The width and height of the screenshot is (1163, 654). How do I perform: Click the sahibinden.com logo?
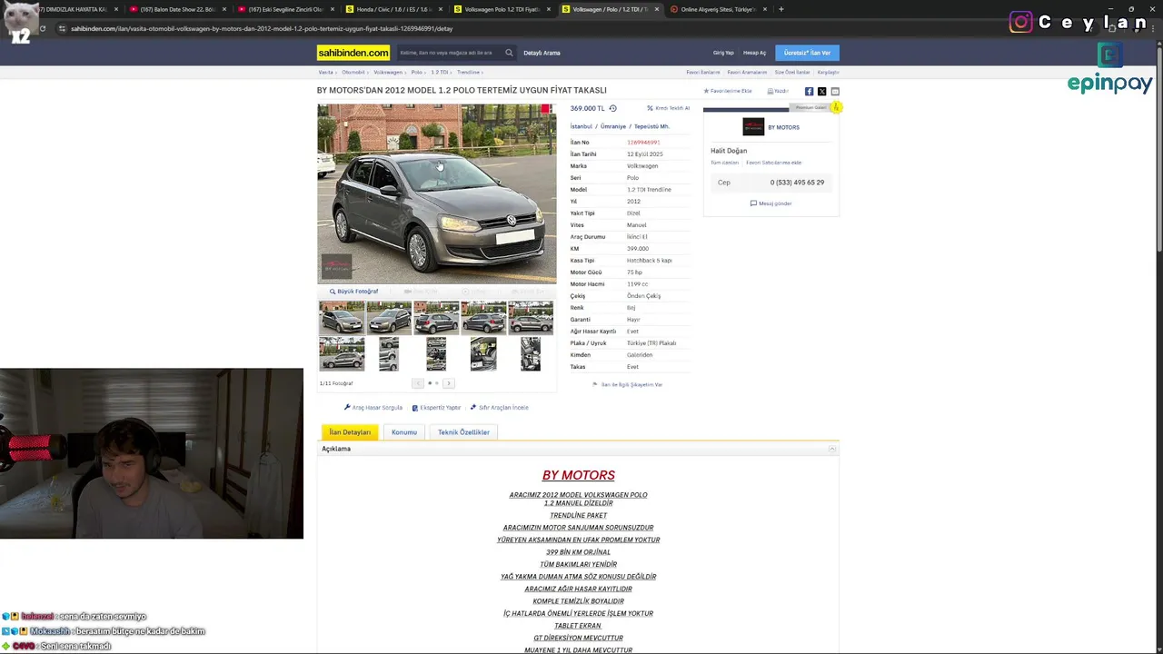[x=353, y=53]
